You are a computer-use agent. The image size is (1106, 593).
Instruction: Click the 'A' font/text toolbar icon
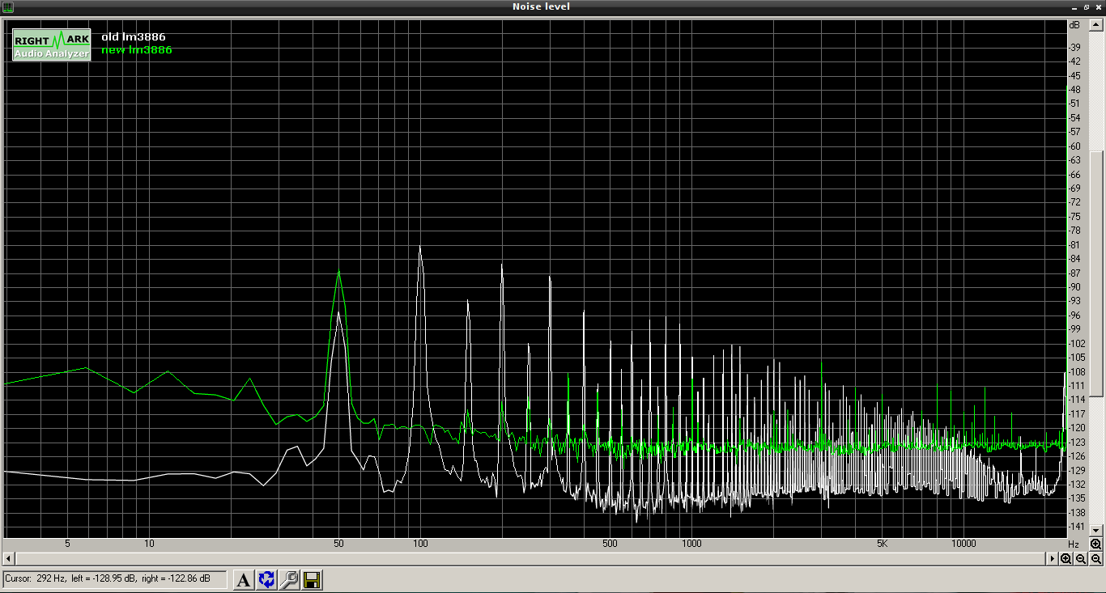pos(244,579)
